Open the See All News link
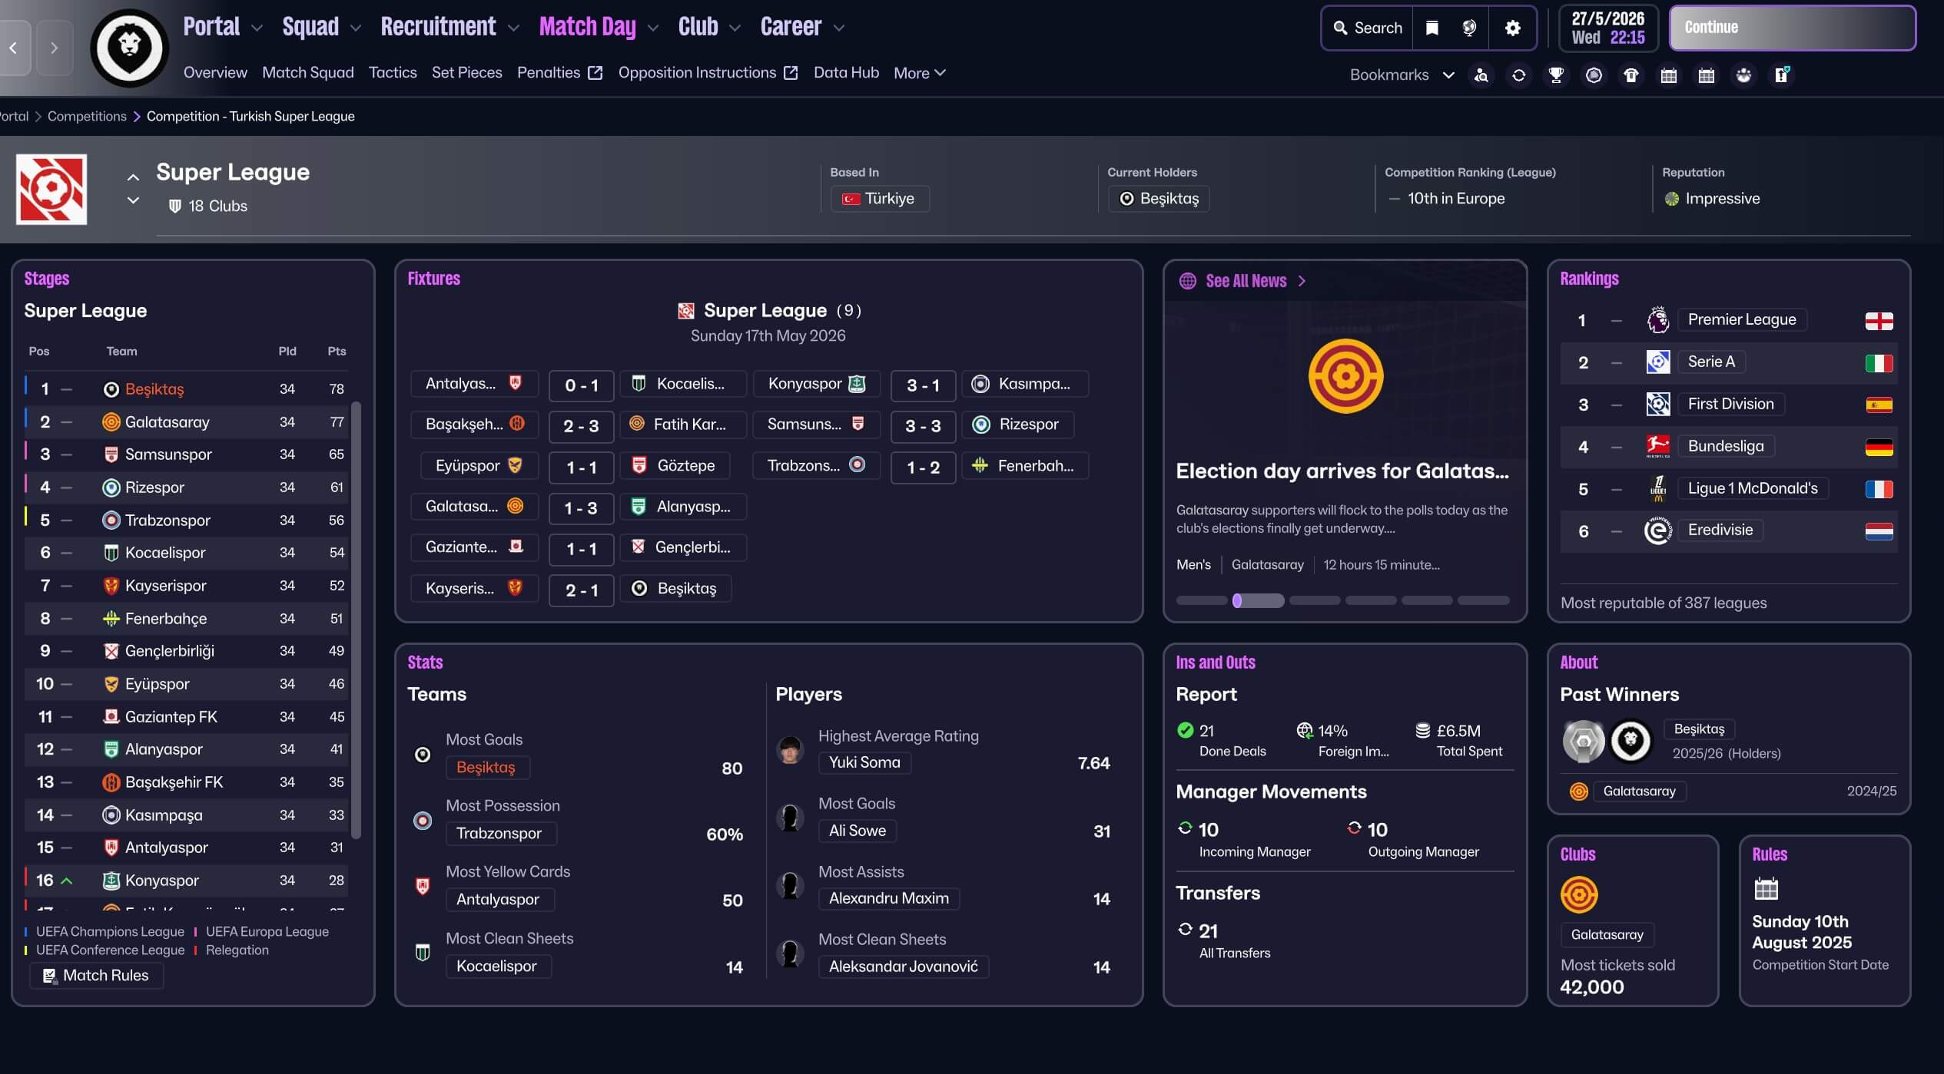Screen dimensions: 1944x1074 (1246, 281)
